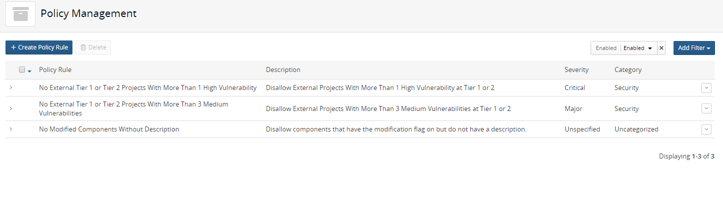Remove the Enabled filter with the x icon
723x197 pixels.
(x=662, y=48)
